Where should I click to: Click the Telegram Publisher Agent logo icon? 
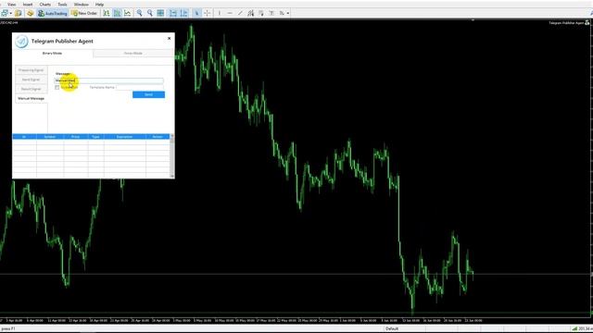coord(21,41)
